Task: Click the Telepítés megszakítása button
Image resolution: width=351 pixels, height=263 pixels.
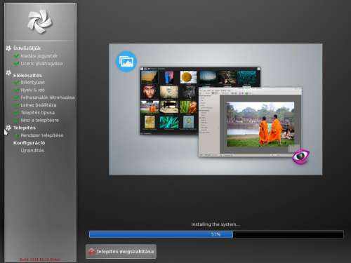Action: click(121, 252)
